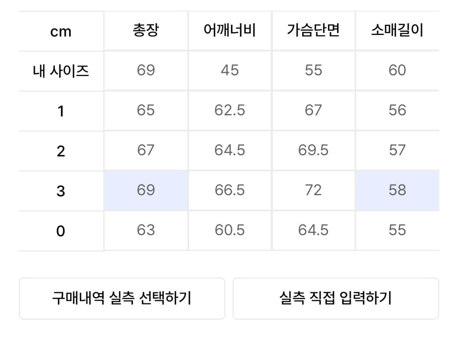Image resolution: width=458 pixels, height=341 pixels.
Task: Click the 어깨너비 column header
Action: tap(230, 31)
